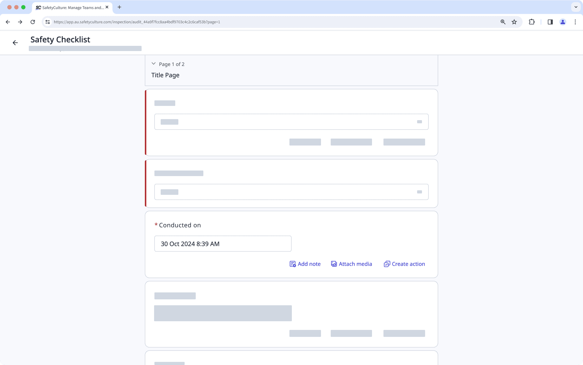Click the Add note link

[x=309, y=264]
